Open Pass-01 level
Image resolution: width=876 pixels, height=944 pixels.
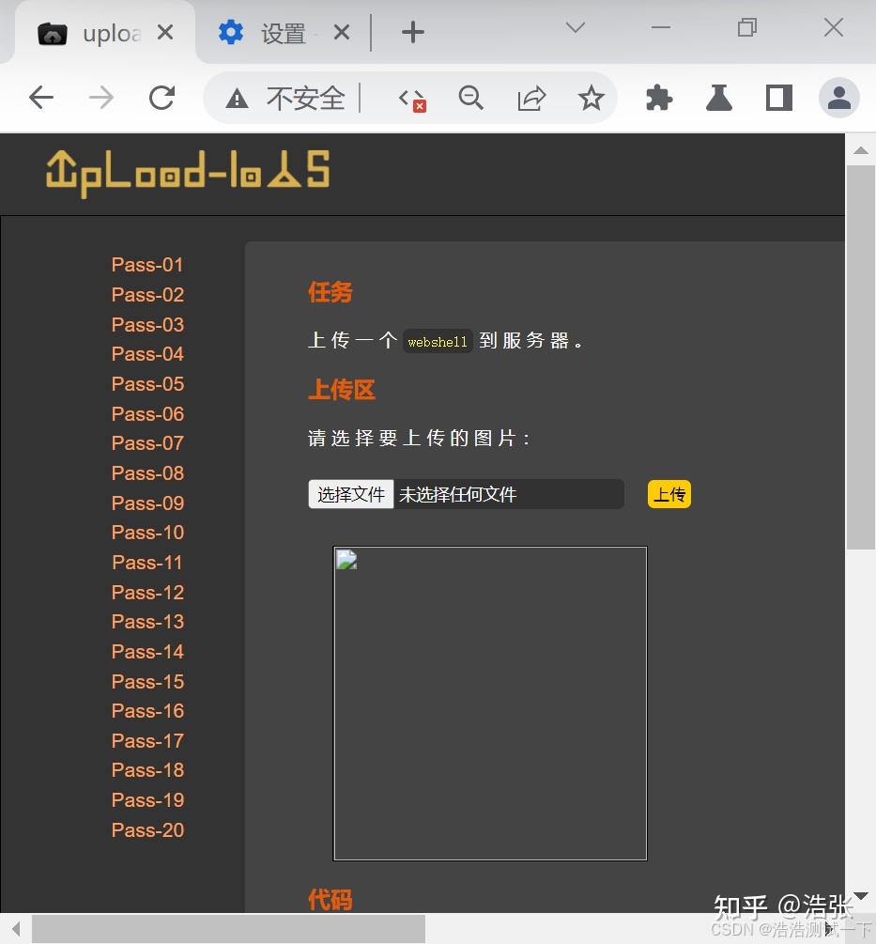coord(147,265)
